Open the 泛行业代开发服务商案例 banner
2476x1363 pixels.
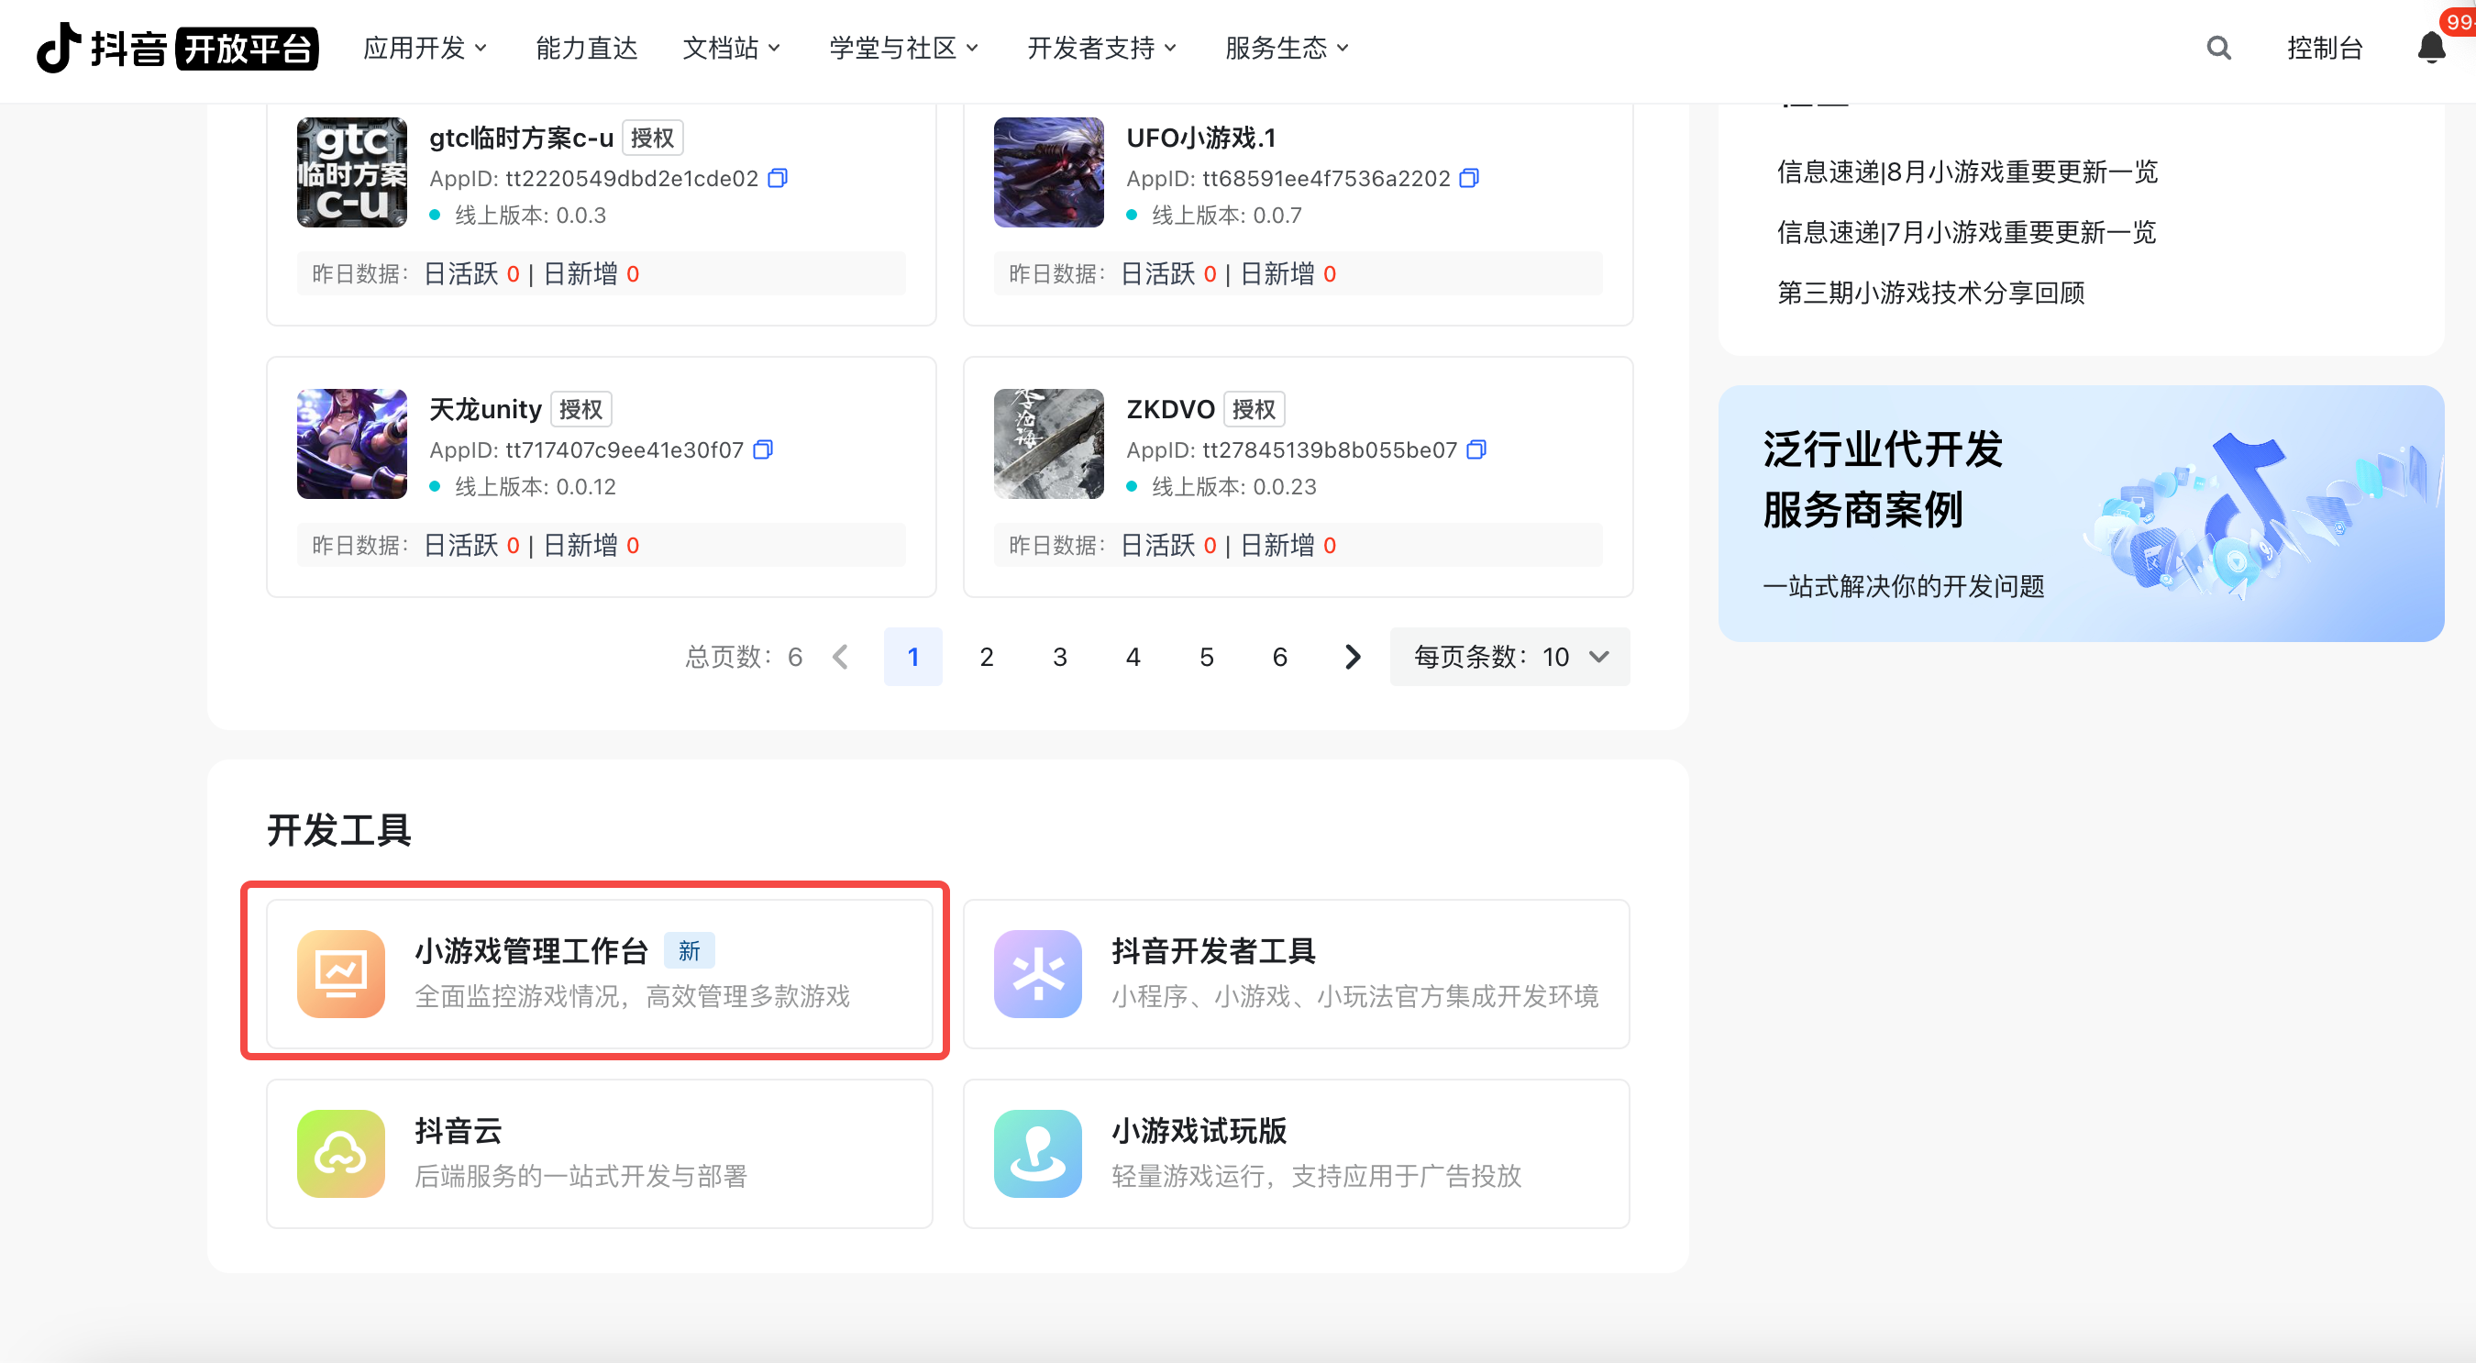pos(2080,514)
